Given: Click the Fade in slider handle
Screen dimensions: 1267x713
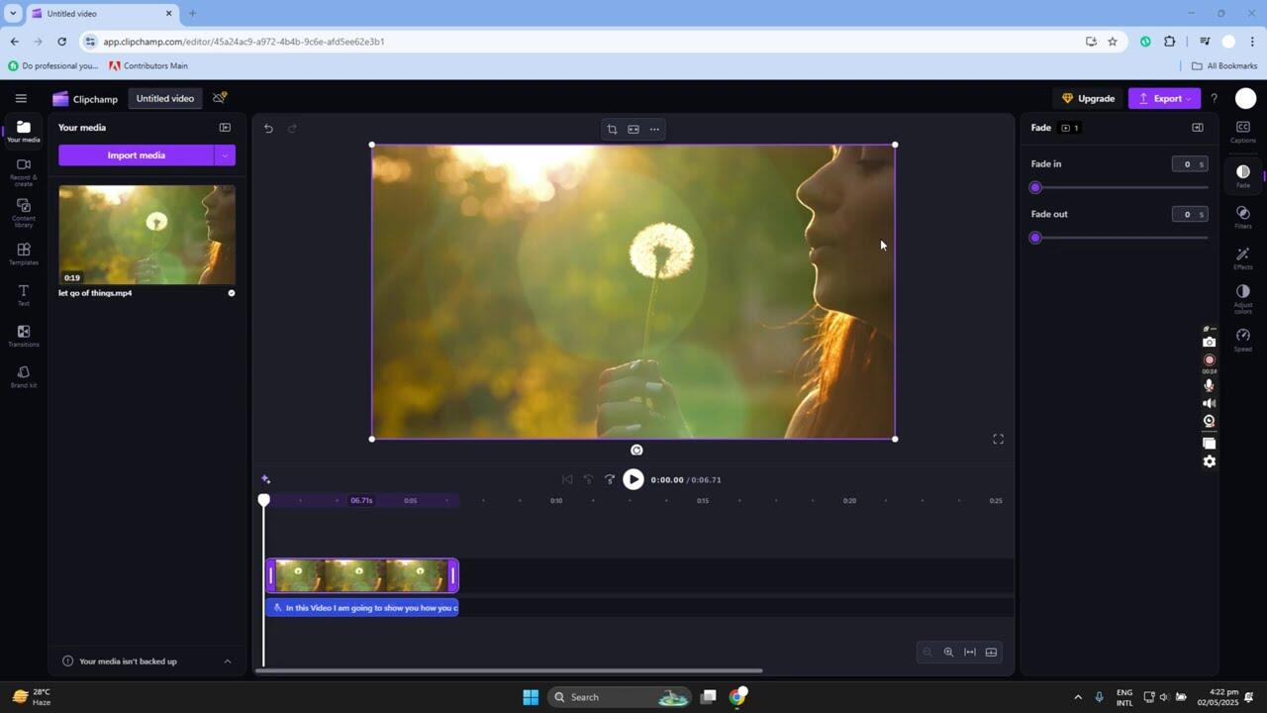Looking at the screenshot, I should 1035,188.
